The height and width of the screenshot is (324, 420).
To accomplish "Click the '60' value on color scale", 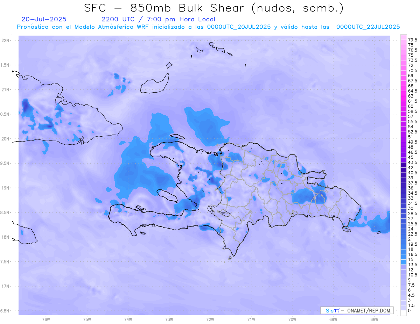I will 411,106.
